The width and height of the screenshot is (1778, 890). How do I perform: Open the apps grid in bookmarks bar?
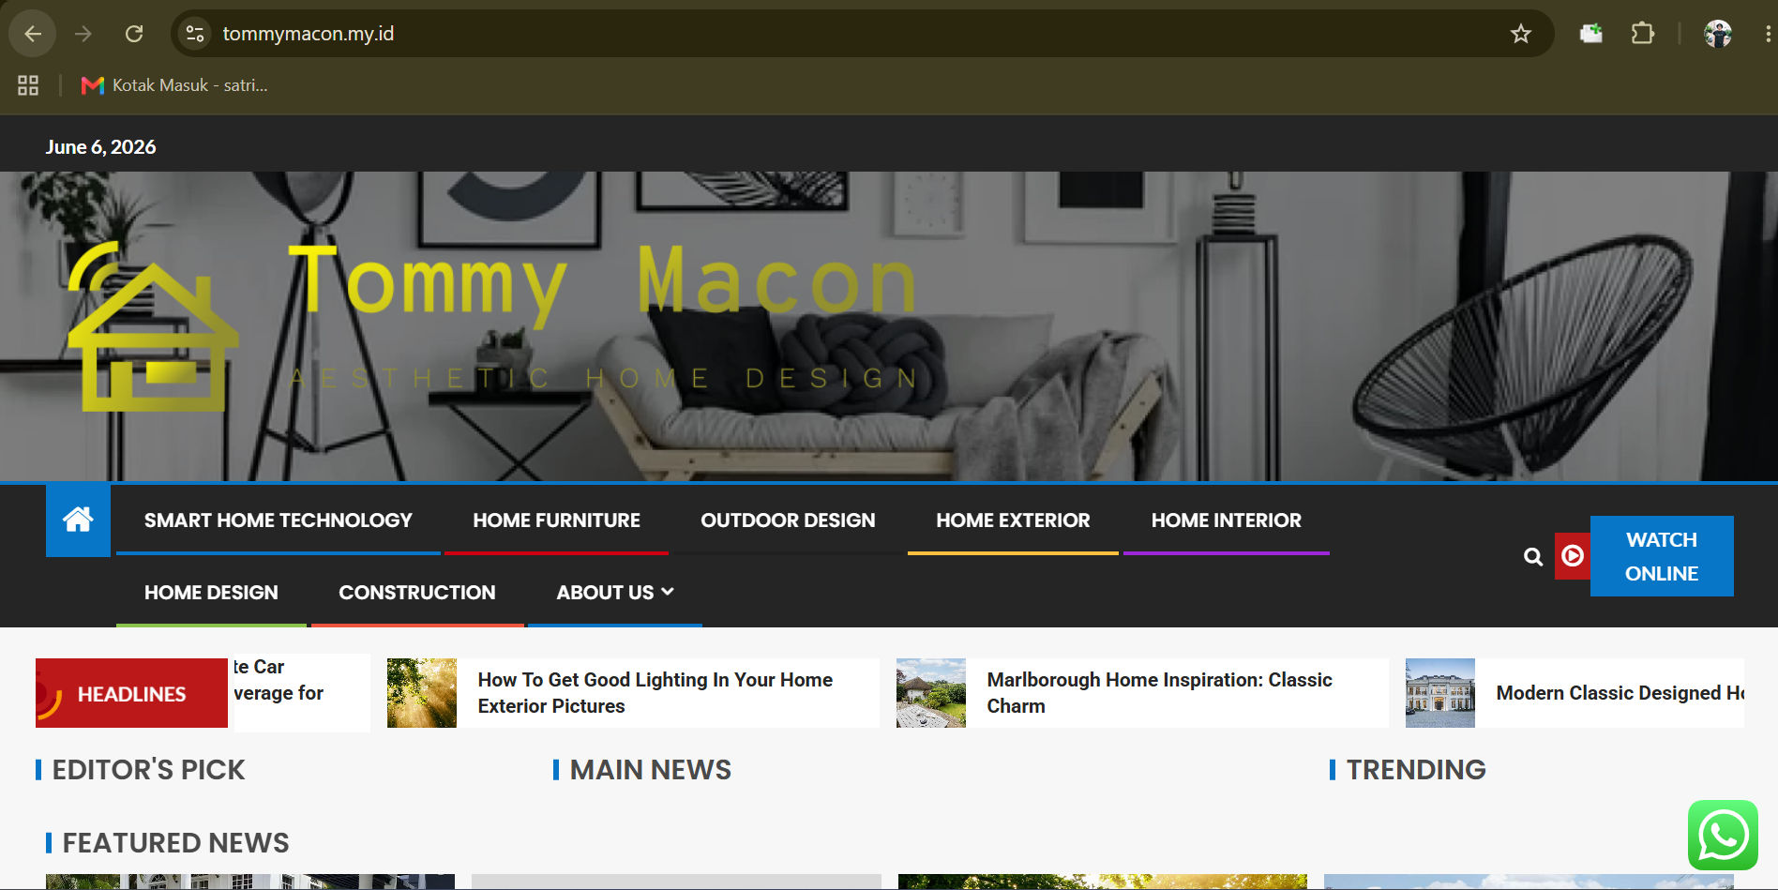click(x=28, y=85)
